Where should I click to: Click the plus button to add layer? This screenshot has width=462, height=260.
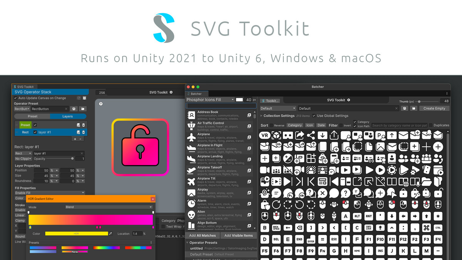75,139
